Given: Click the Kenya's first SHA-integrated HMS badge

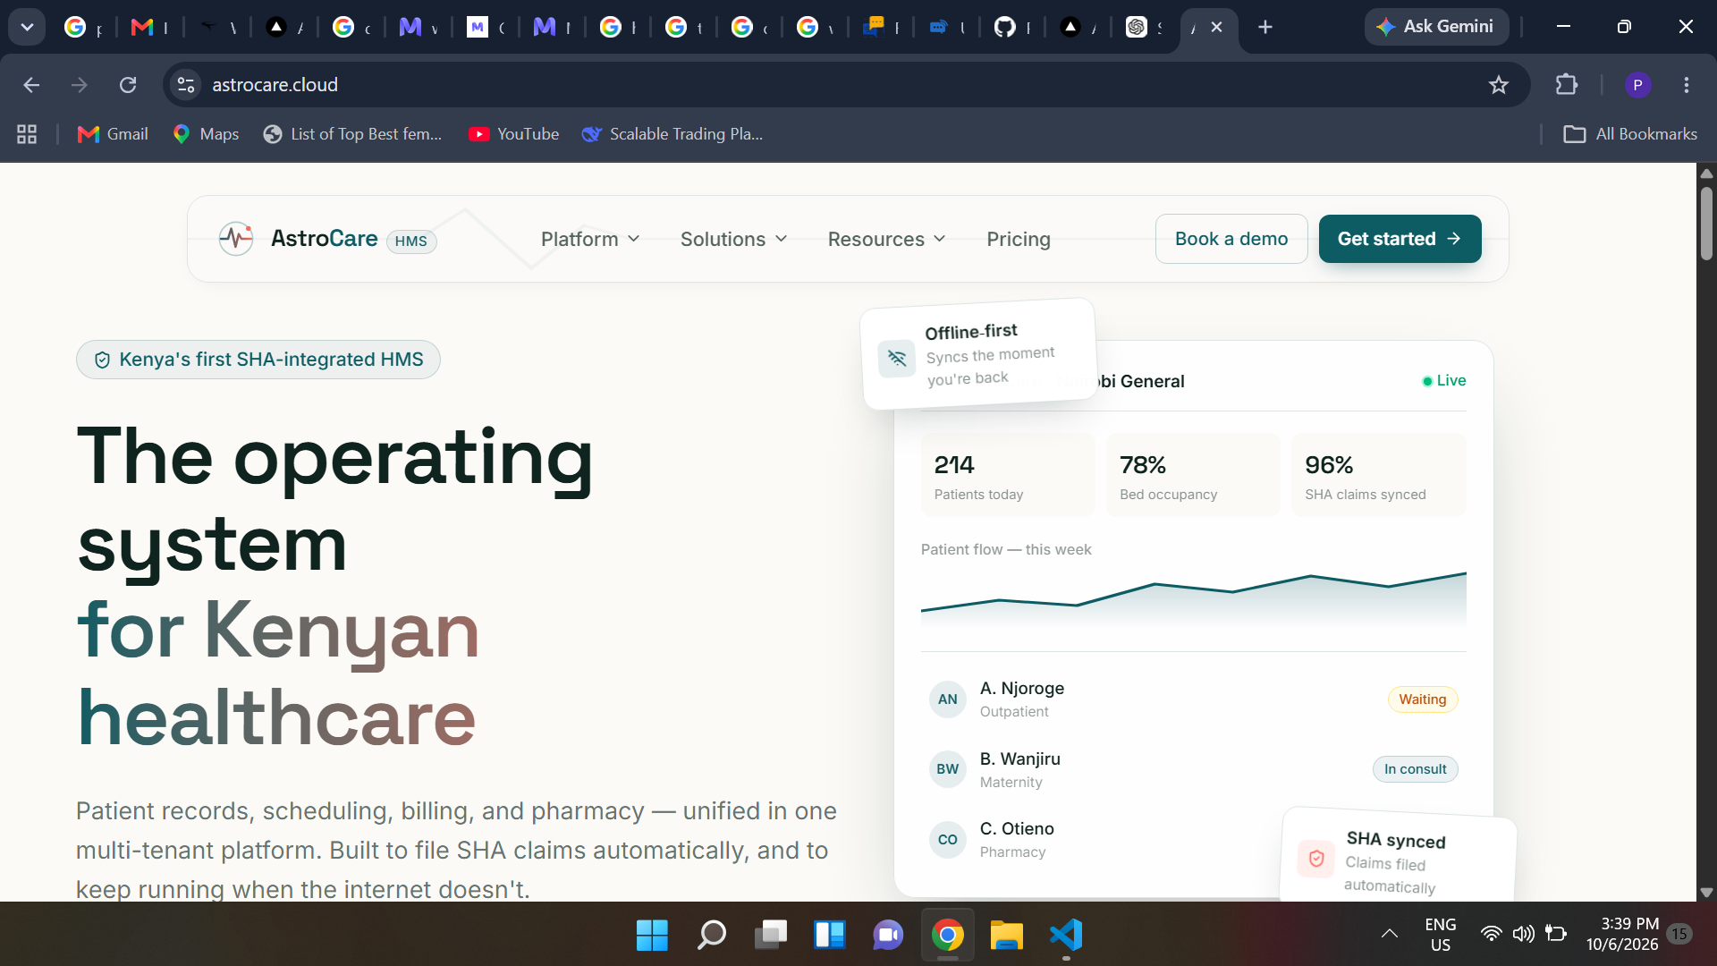Looking at the screenshot, I should pos(258,360).
